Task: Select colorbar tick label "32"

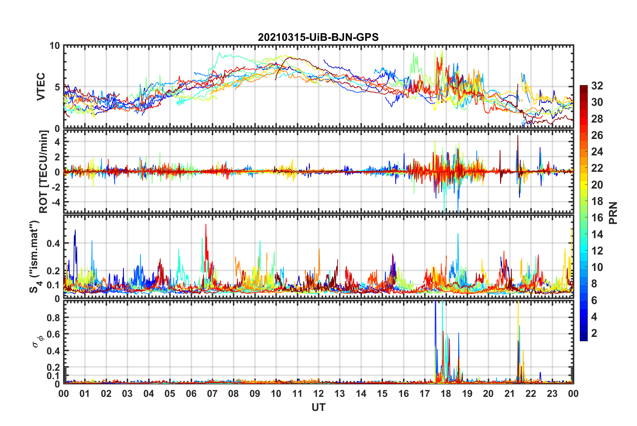Action: (597, 86)
